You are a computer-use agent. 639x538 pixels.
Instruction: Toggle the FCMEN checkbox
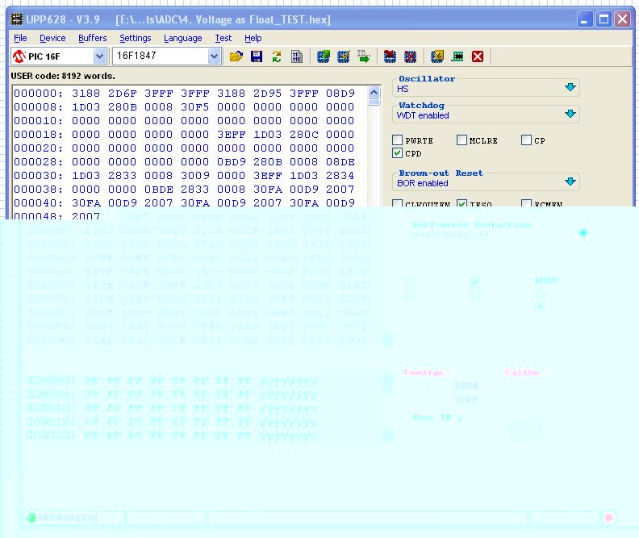[526, 202]
